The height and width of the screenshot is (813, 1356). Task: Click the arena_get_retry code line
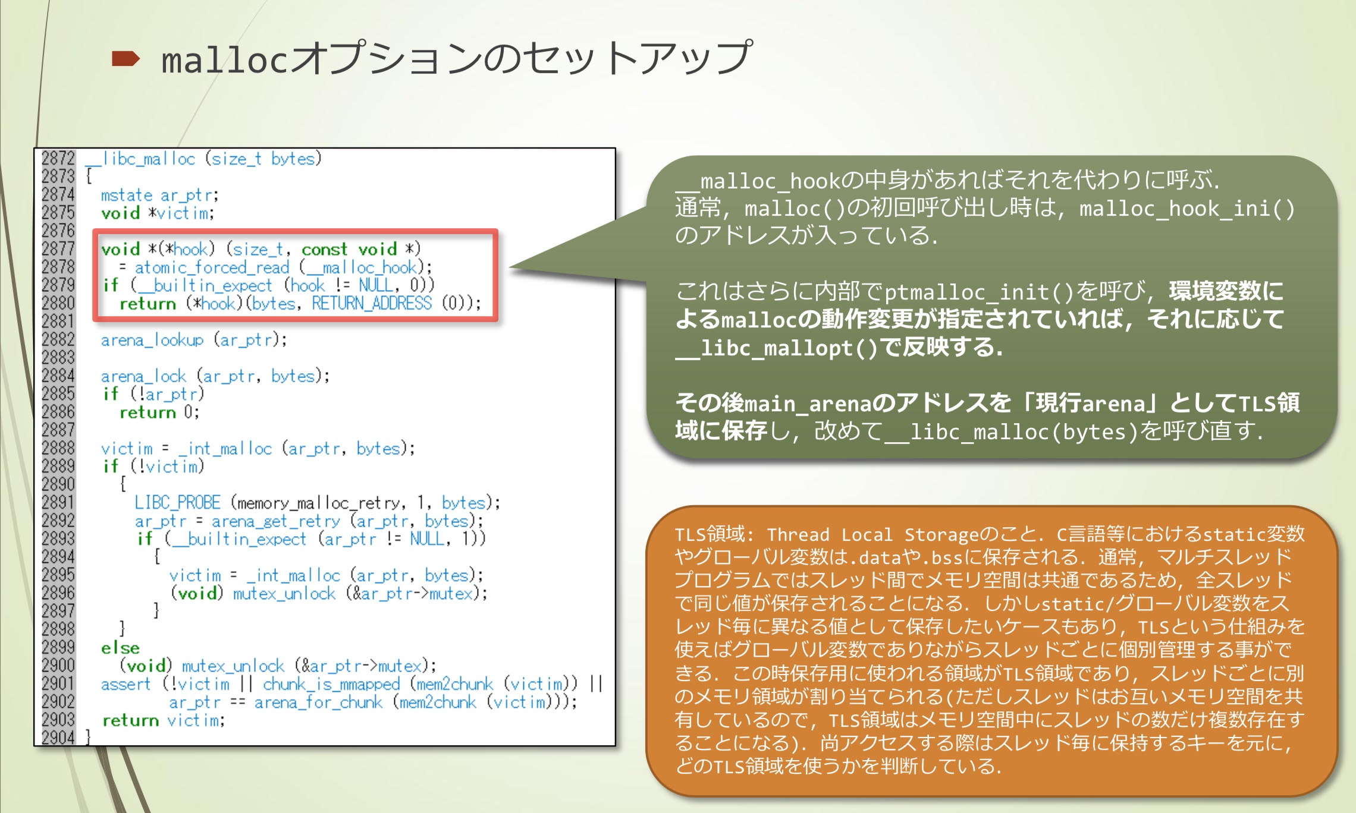(308, 521)
